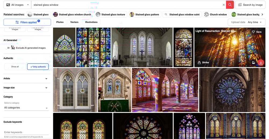269x139 pixels.
Task: Open the purple gothic window thumbnail
Action: 189,126
